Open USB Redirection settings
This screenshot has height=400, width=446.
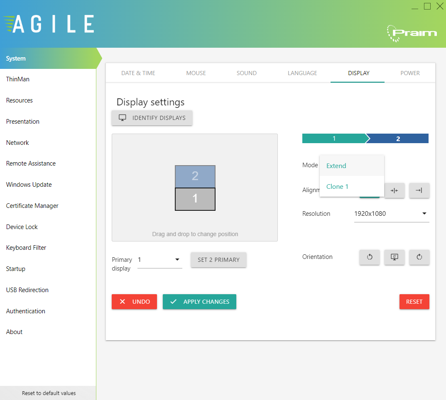(x=48, y=290)
